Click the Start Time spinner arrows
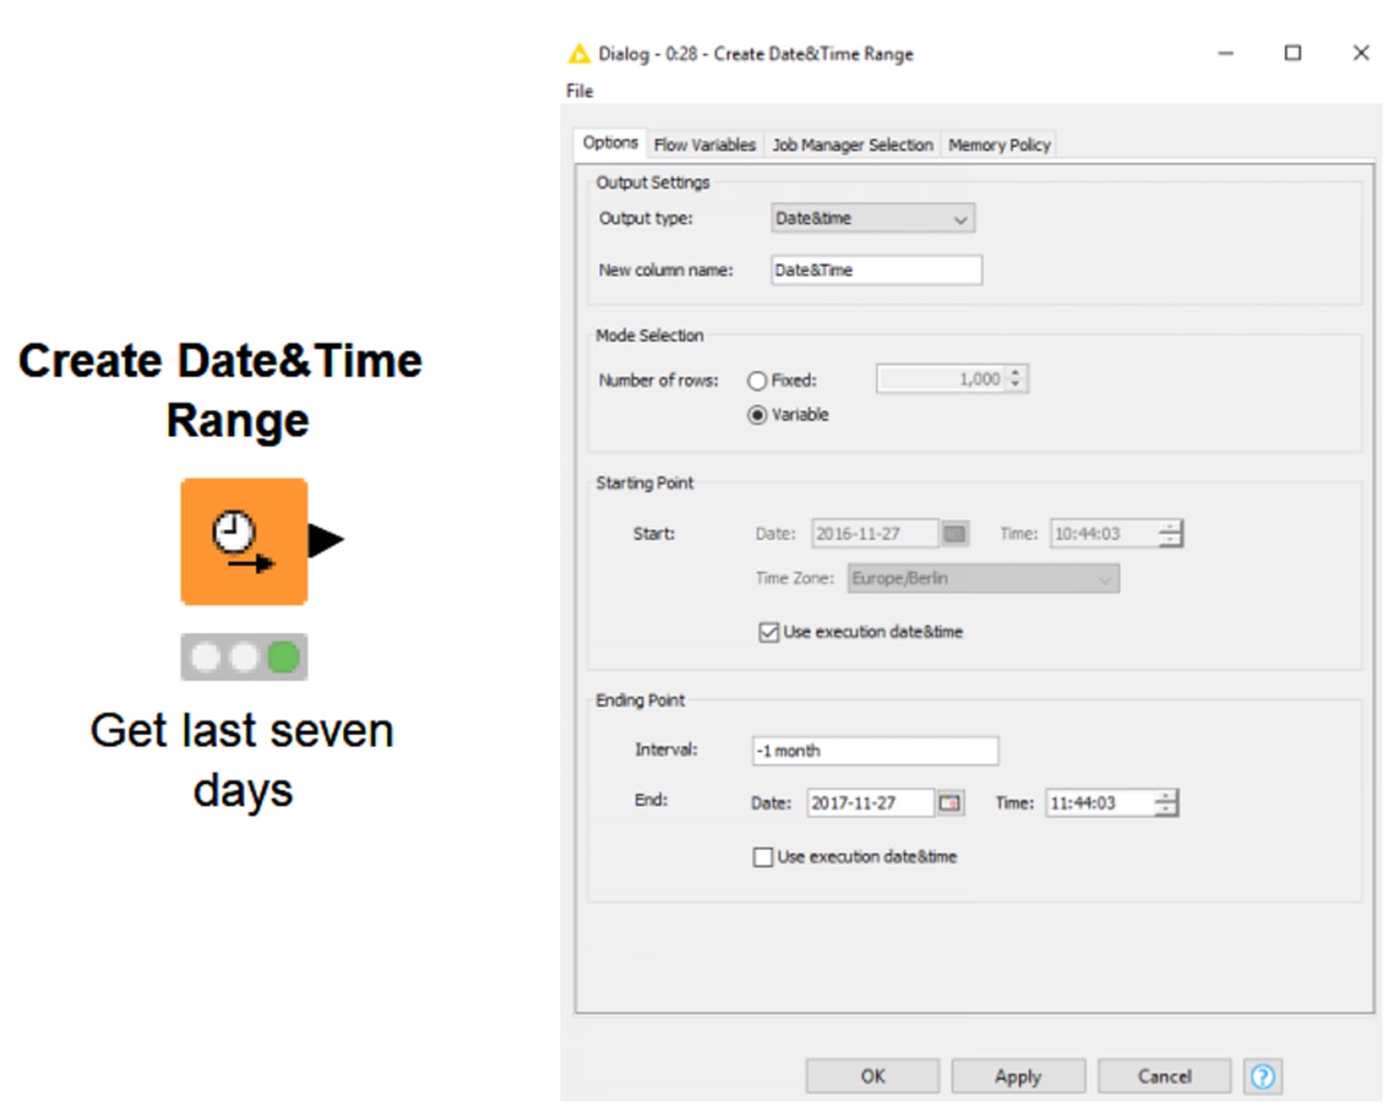This screenshot has height=1116, width=1394. pyautogui.click(x=1171, y=534)
